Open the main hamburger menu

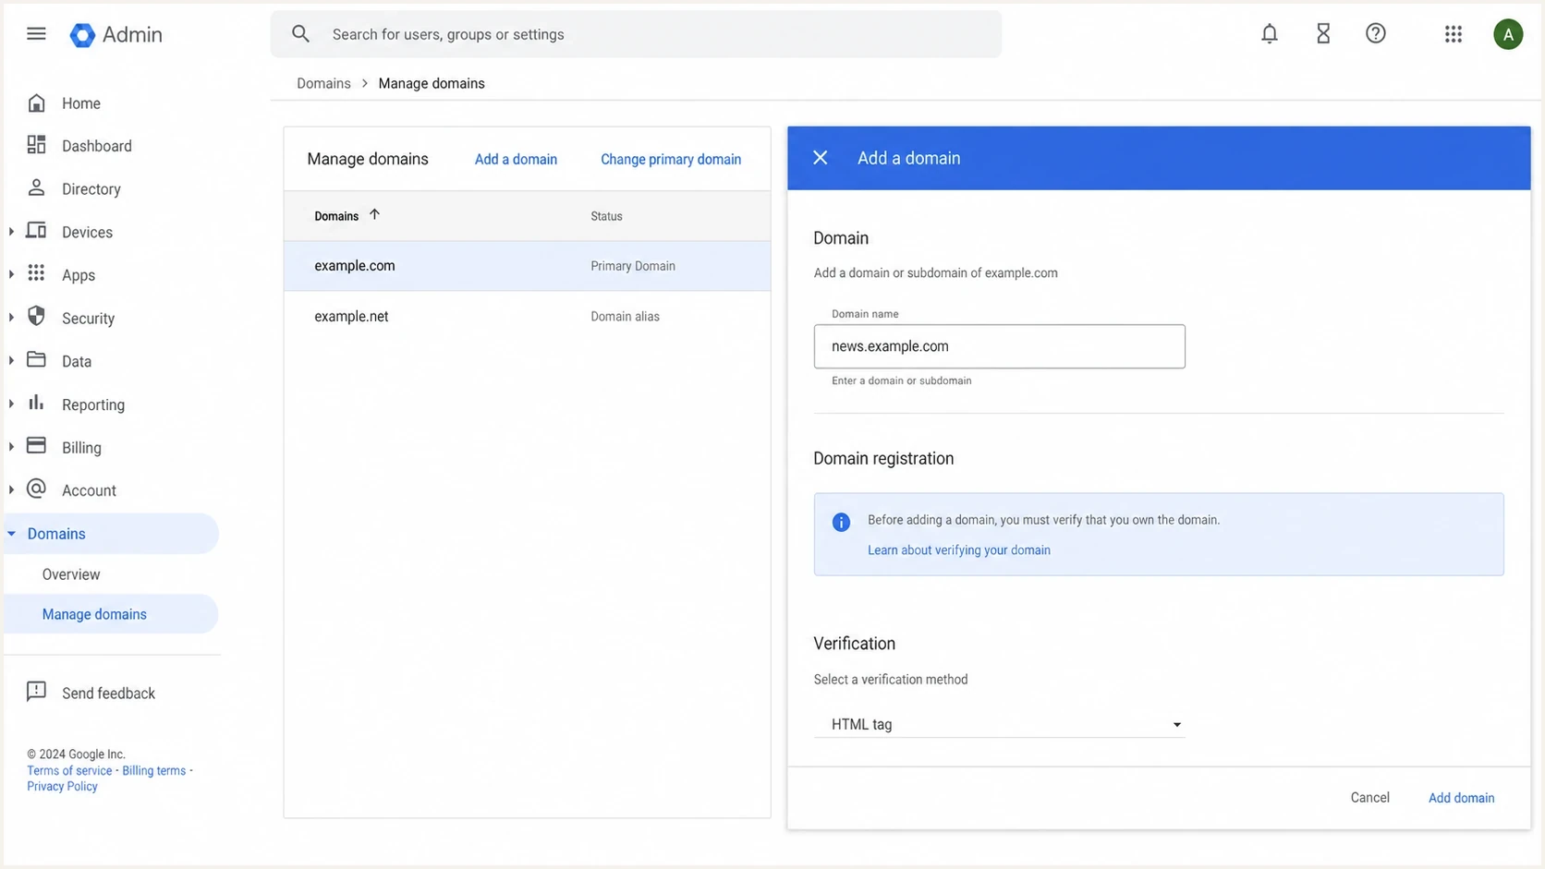[36, 34]
